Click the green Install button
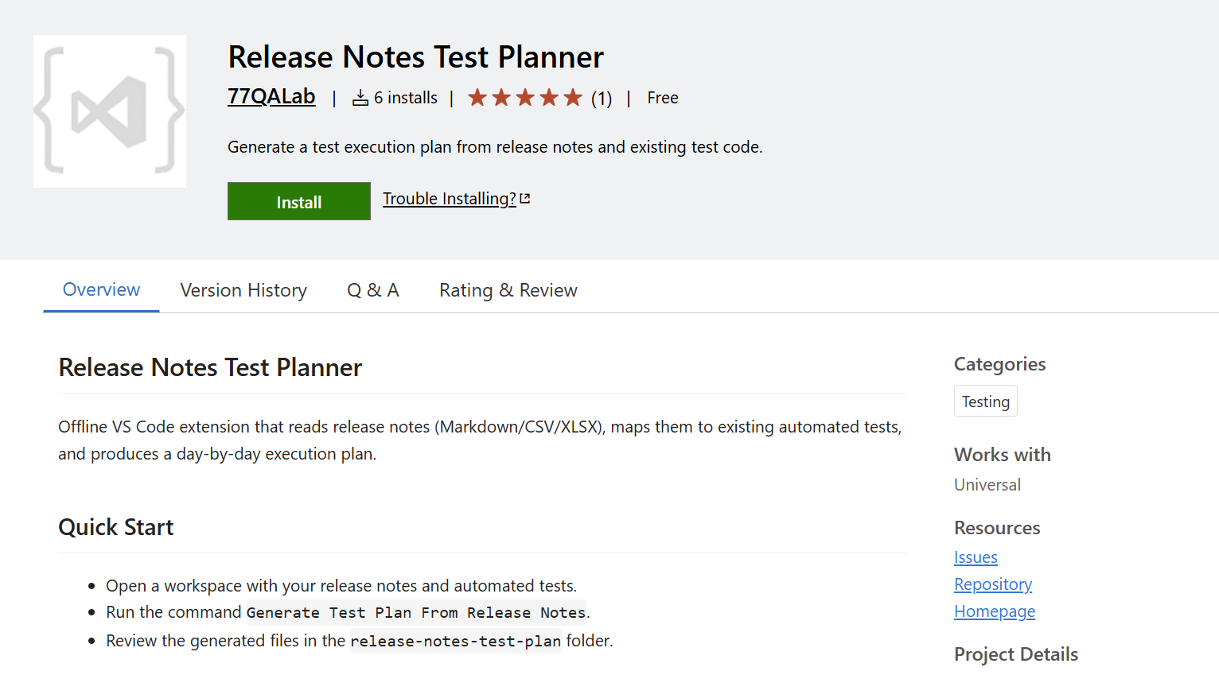Image resolution: width=1219 pixels, height=675 pixels. [x=298, y=201]
